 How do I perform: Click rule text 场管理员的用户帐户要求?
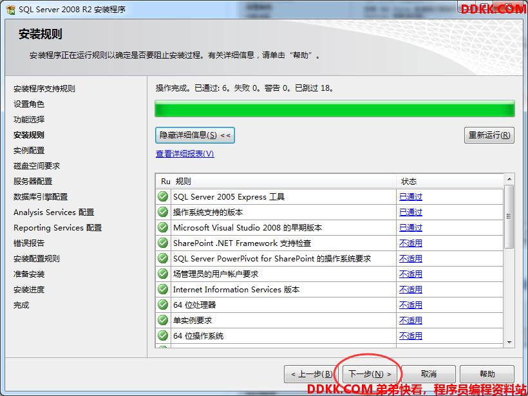216,274
